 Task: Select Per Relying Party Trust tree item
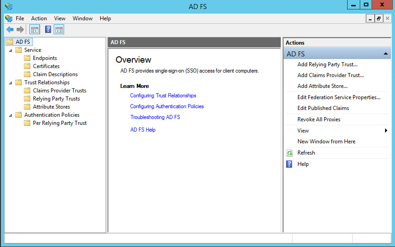(60, 123)
